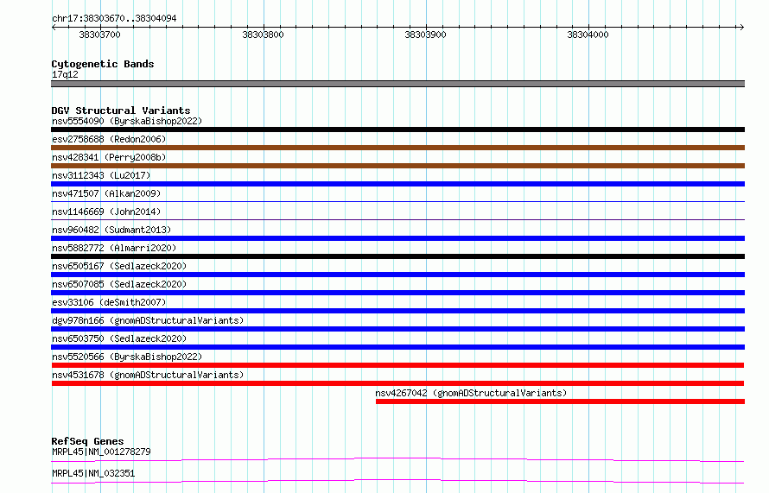Click the thin purple nsv1146669 variant line
Viewport: 769px width, 493px height.
[x=397, y=219]
